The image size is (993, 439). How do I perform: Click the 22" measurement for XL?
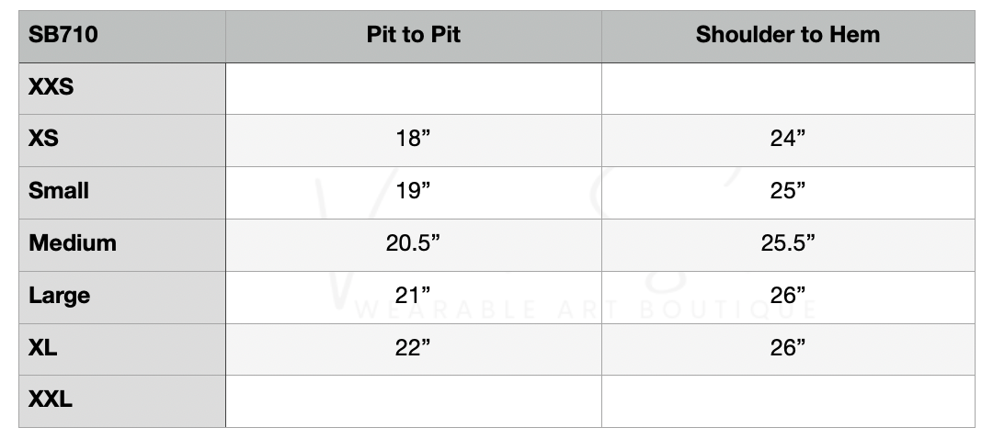pos(414,349)
